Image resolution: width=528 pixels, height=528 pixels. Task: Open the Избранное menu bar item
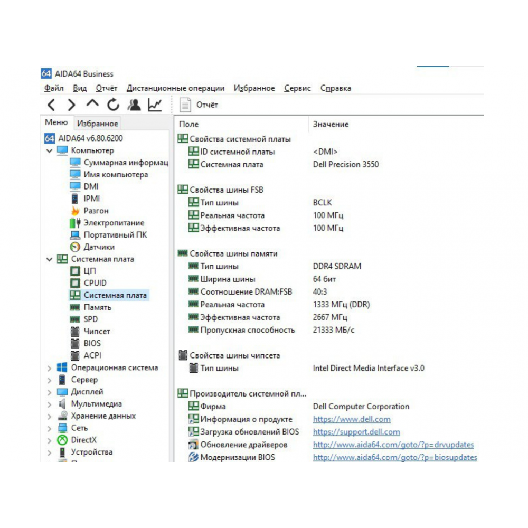pyautogui.click(x=254, y=88)
